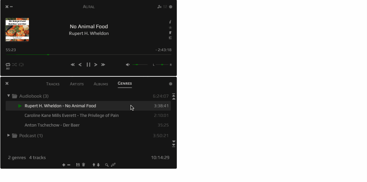
Task: Pause the current playback
Action: click(x=88, y=65)
